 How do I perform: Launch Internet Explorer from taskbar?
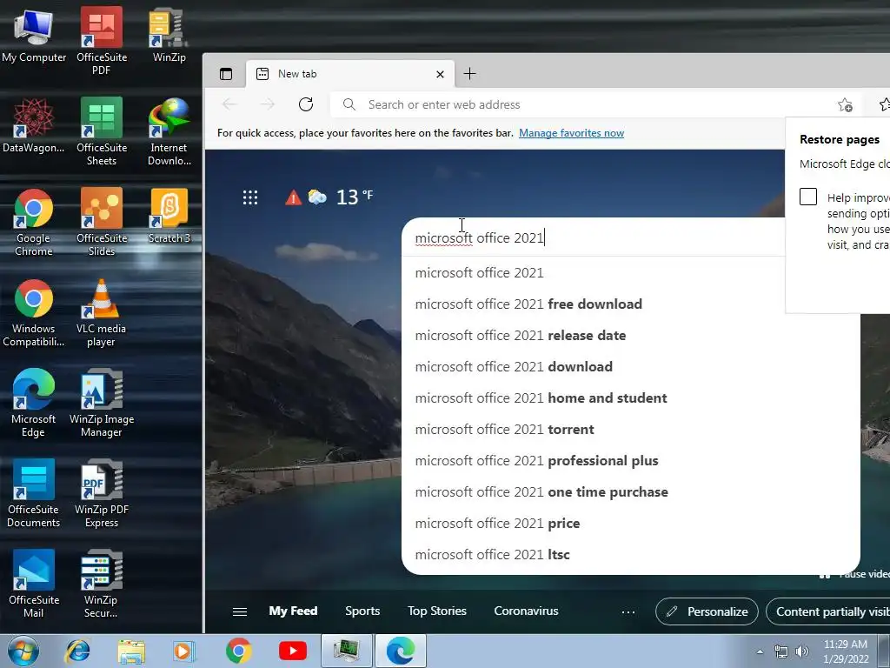coord(78,651)
